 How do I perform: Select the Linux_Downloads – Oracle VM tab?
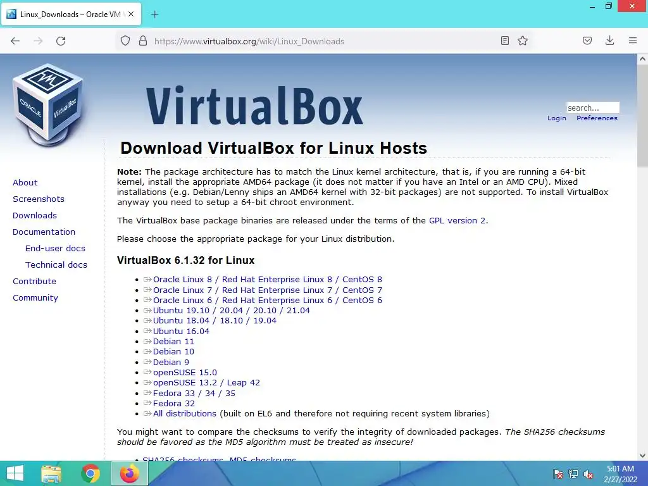71,15
